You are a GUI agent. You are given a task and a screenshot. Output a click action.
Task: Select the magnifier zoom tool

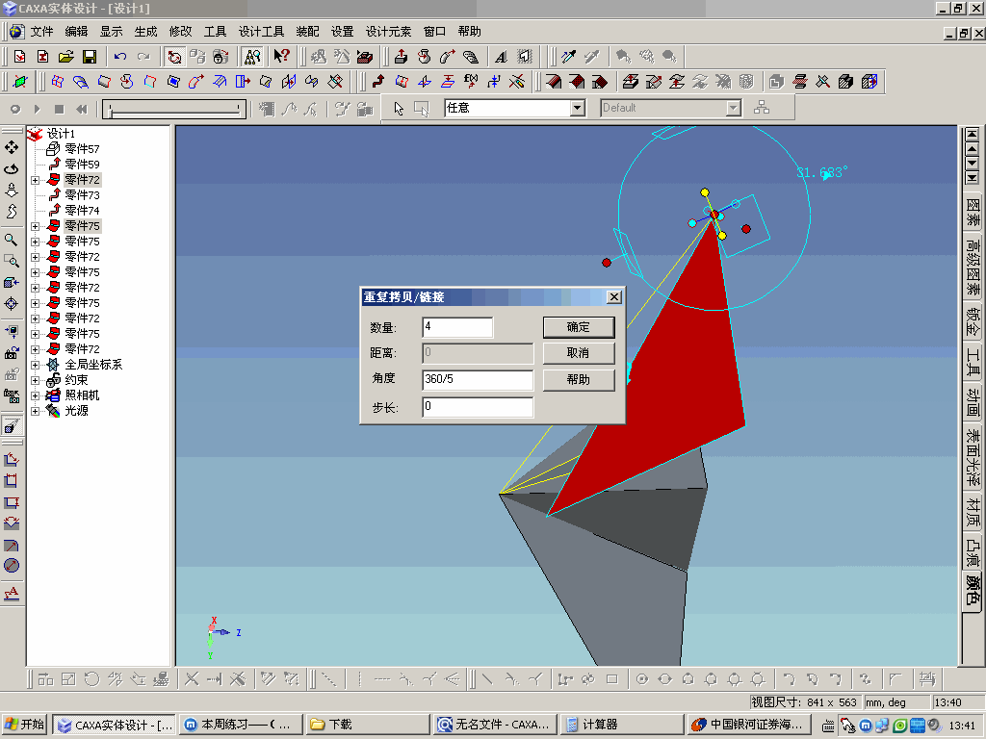(12, 240)
